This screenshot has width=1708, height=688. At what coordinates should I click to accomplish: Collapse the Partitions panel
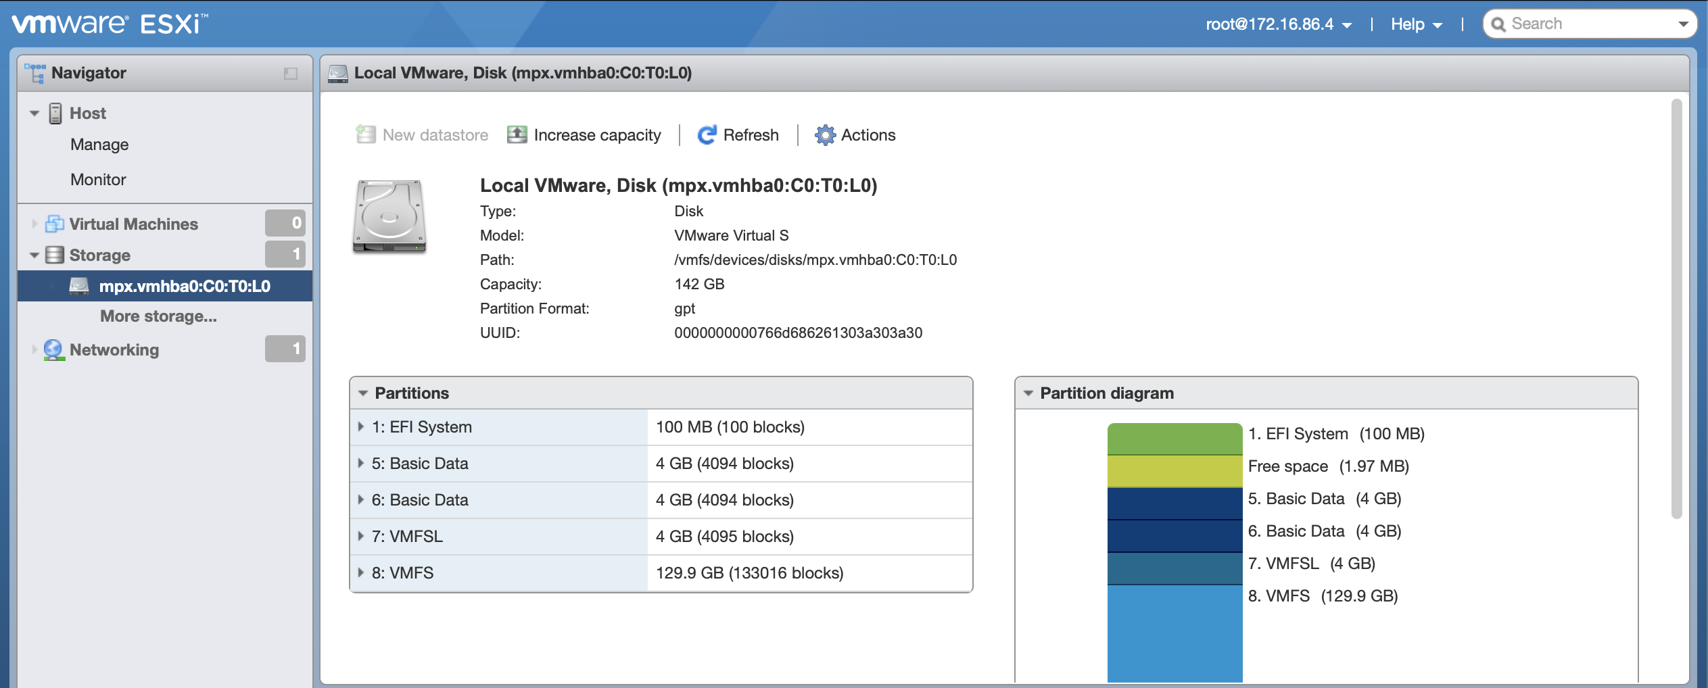coord(363,393)
